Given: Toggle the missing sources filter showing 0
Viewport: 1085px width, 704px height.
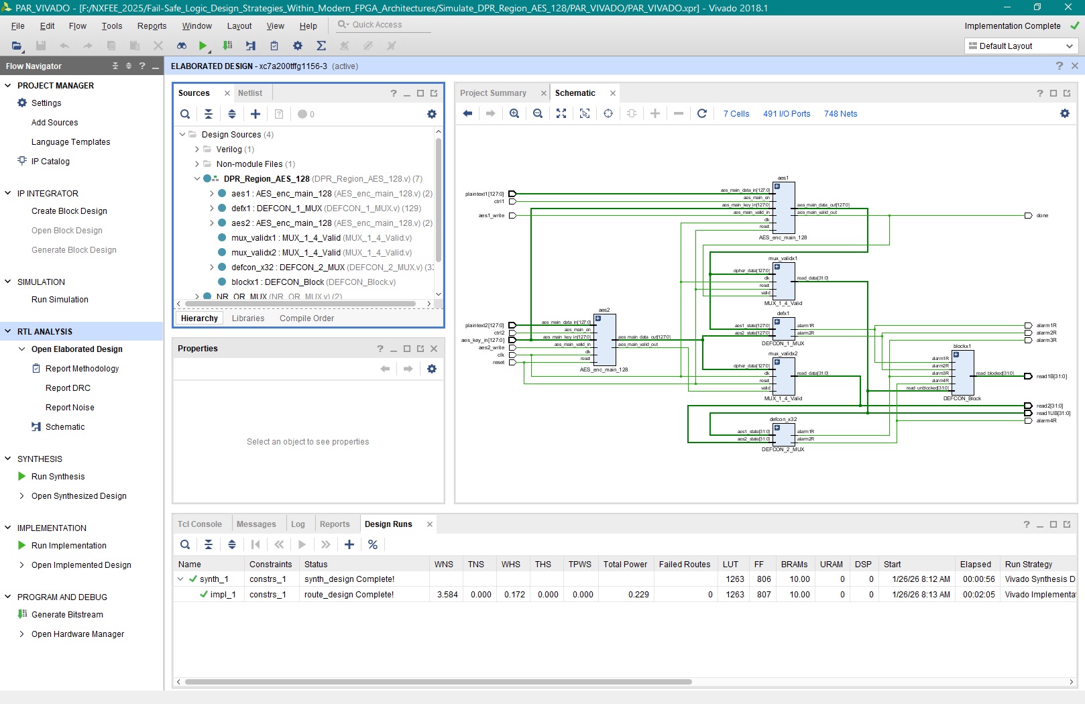Looking at the screenshot, I should (x=306, y=114).
